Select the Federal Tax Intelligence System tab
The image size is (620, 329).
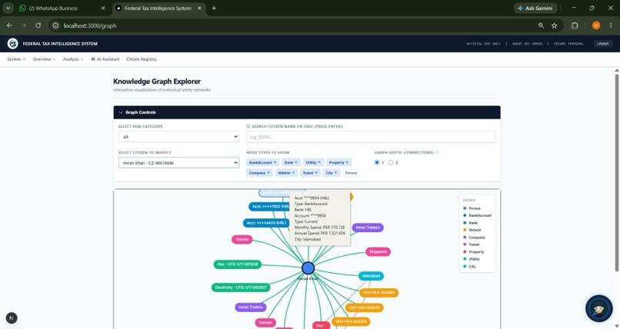159,8
